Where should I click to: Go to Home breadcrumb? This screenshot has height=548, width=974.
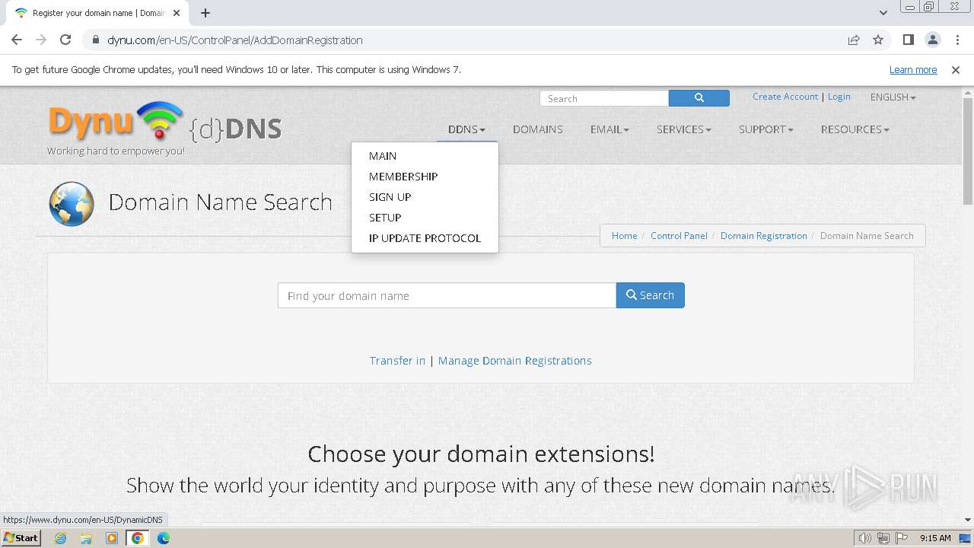pyautogui.click(x=624, y=236)
